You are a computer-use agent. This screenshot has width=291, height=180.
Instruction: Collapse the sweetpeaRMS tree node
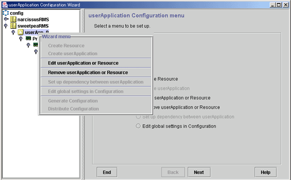pos(6,26)
